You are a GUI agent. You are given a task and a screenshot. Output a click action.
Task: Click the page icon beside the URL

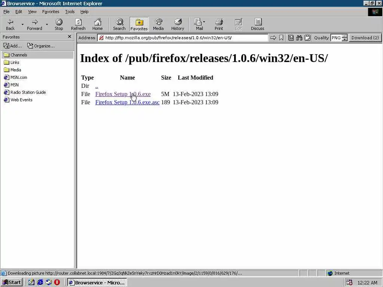coord(101,38)
